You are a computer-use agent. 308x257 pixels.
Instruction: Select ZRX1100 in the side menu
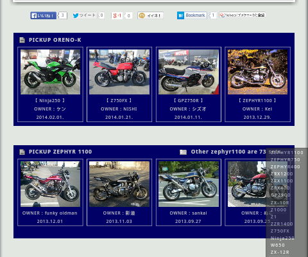point(282,181)
